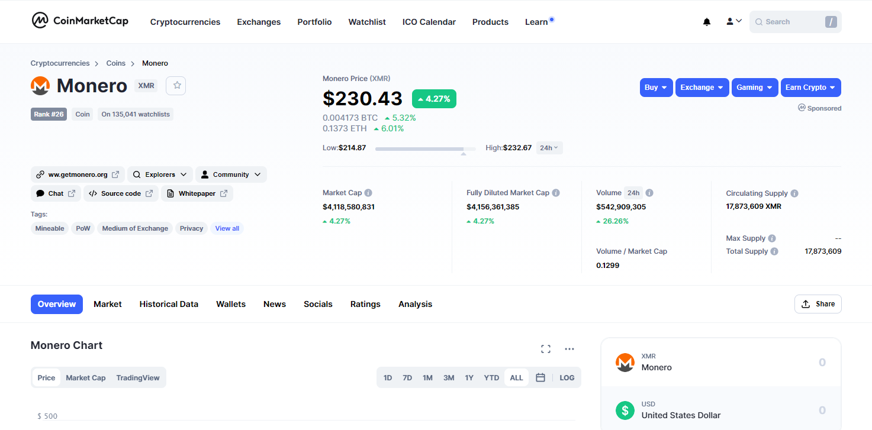Click the Coins breadcrumb link
This screenshot has width=872, height=430.
pos(116,63)
